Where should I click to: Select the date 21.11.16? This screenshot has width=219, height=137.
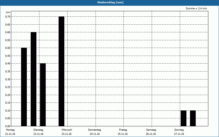click(x=10, y=134)
